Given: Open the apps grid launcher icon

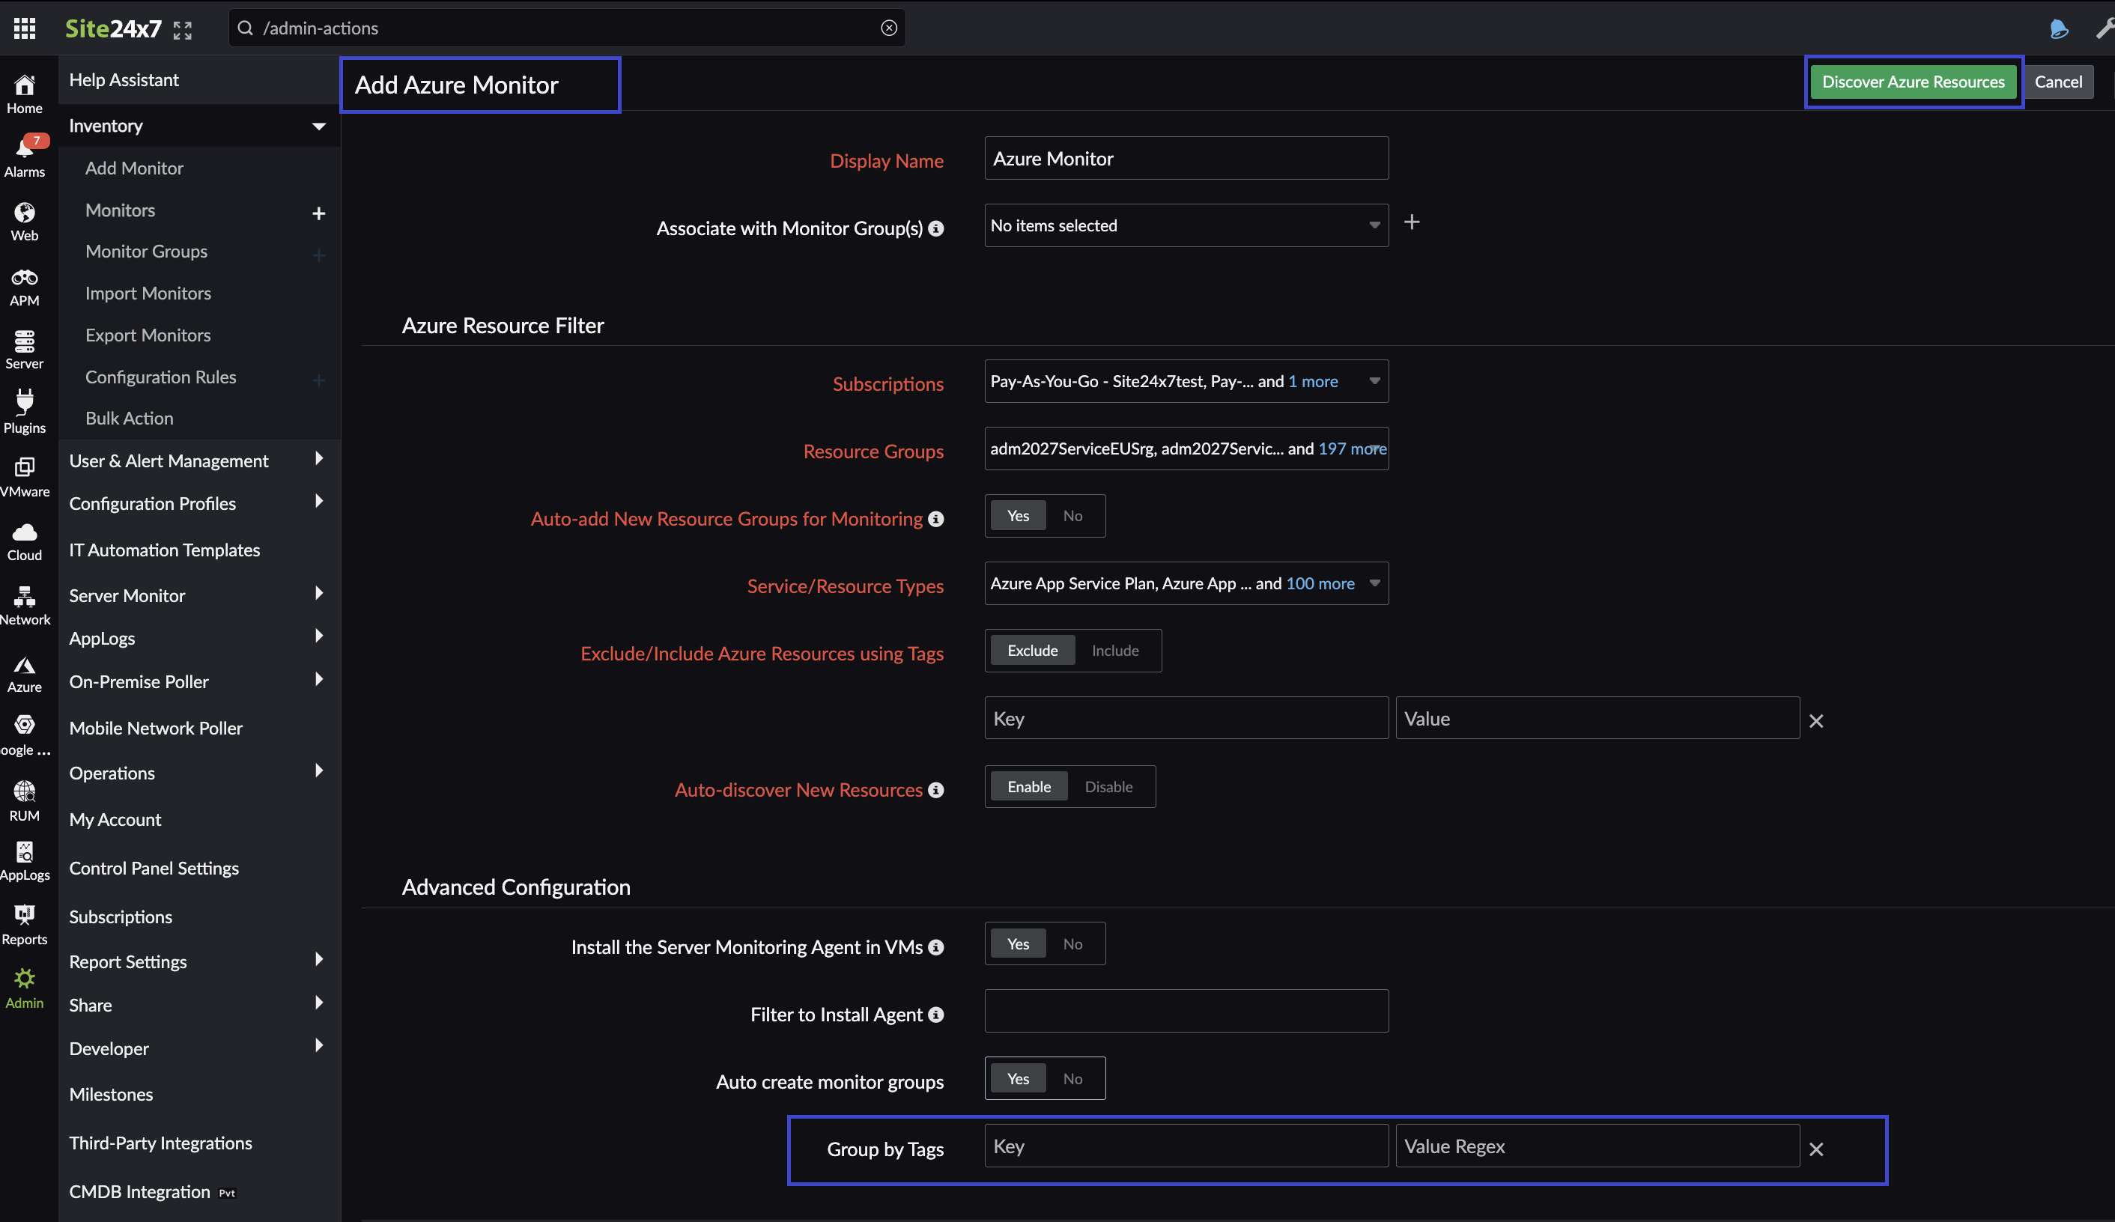Looking at the screenshot, I should pos(25,28).
